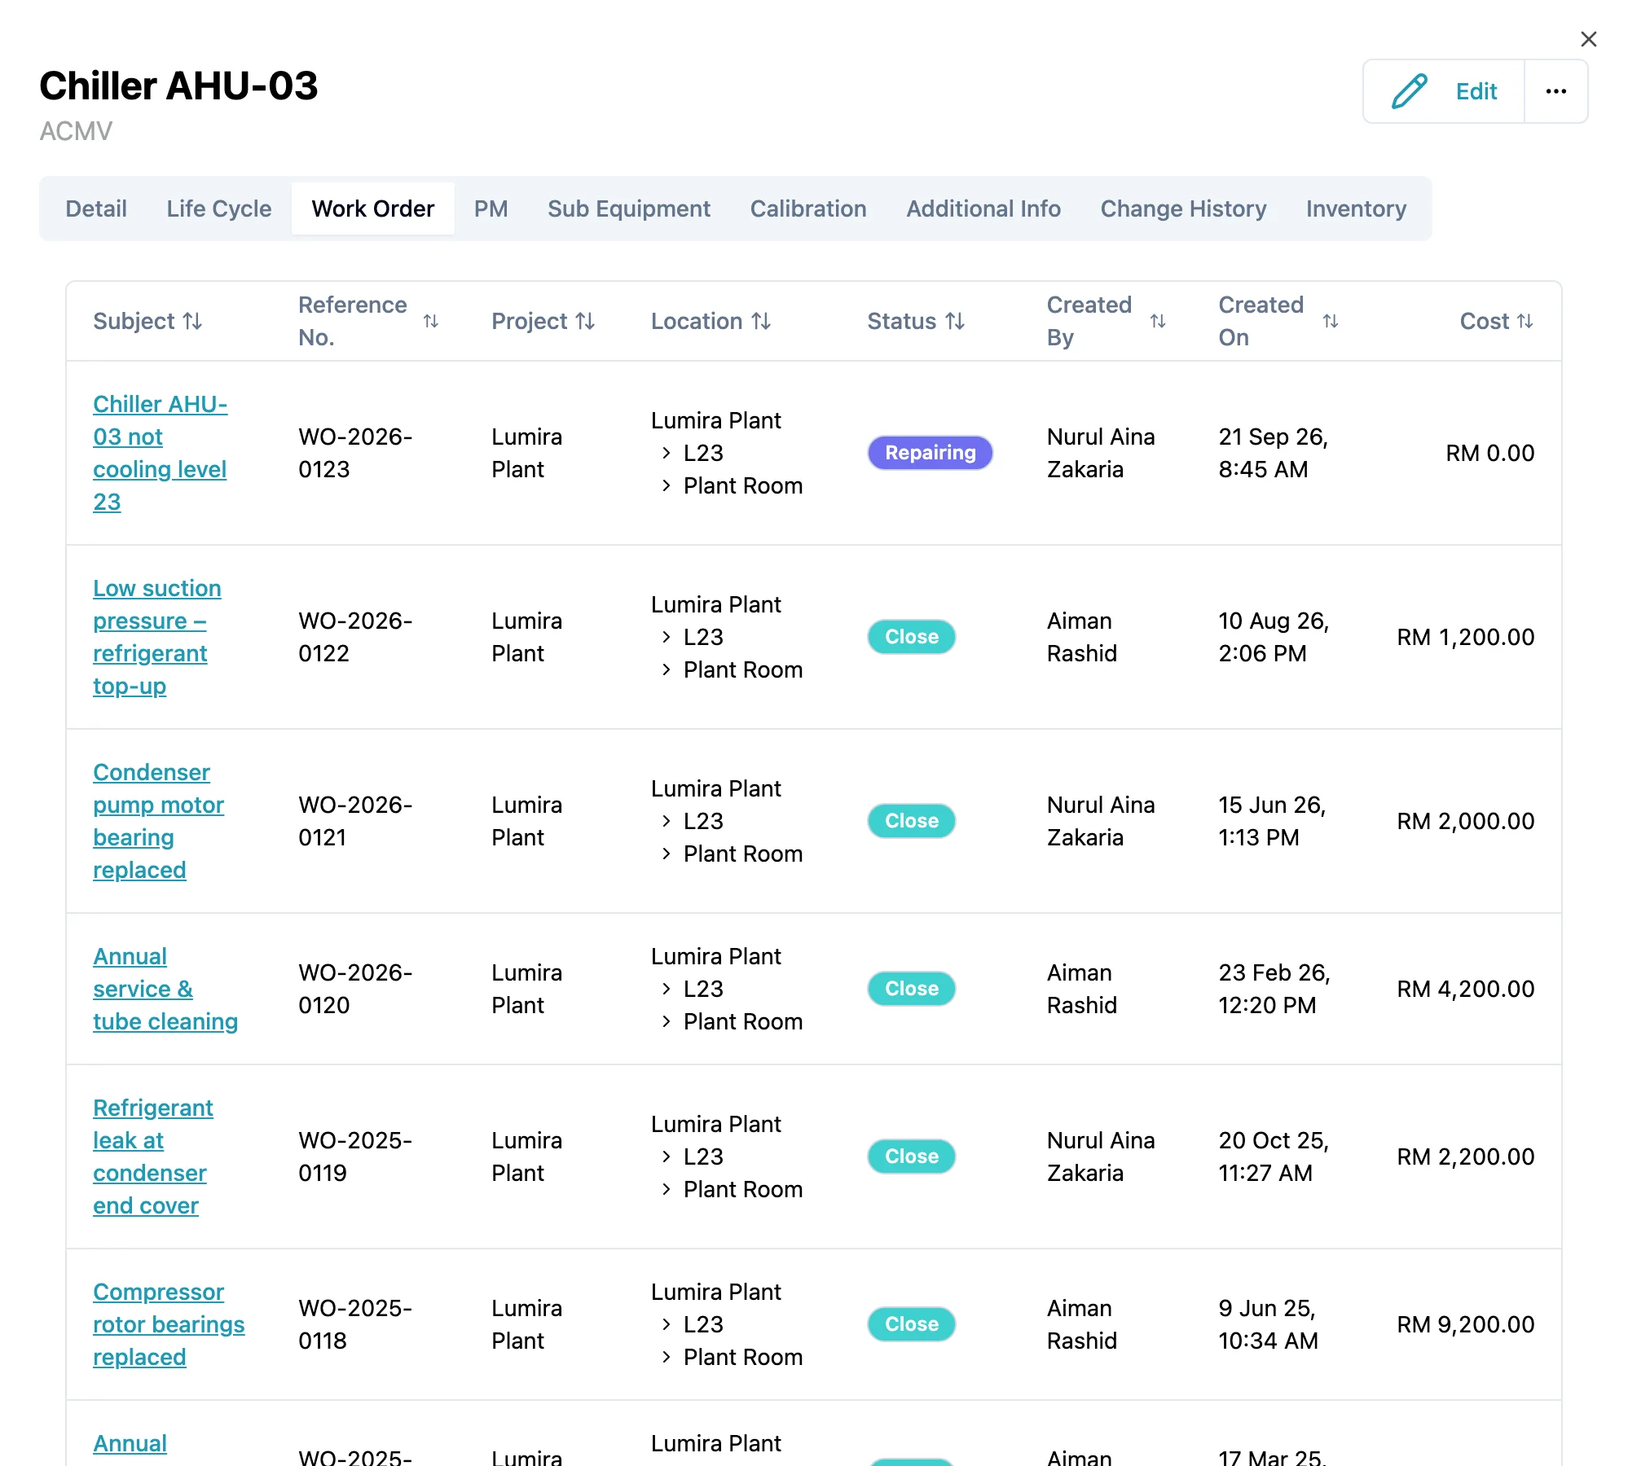Click the Edit pencil button
1628x1466 pixels.
[x=1444, y=91]
